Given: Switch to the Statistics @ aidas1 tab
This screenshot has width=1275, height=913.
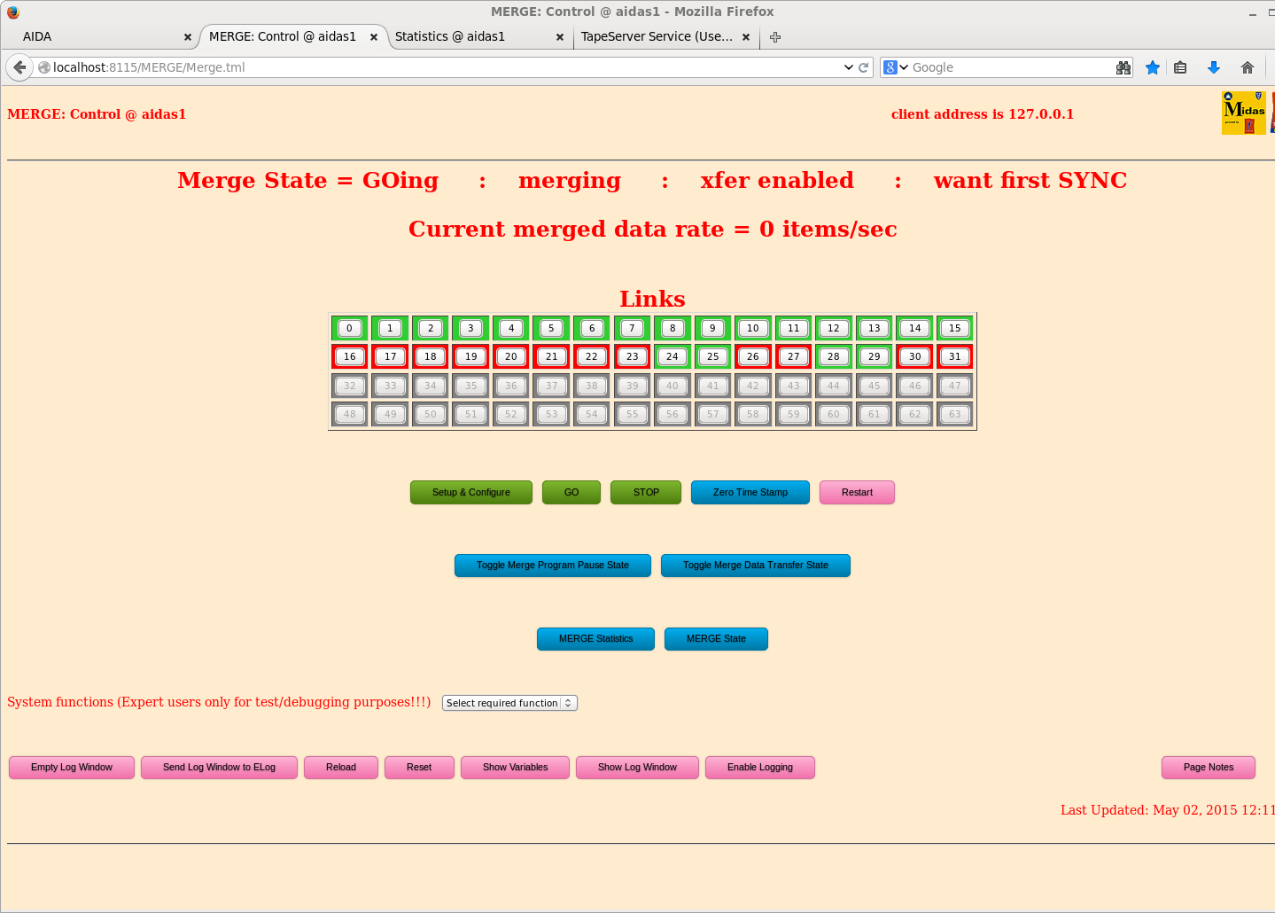Looking at the screenshot, I should pyautogui.click(x=478, y=37).
